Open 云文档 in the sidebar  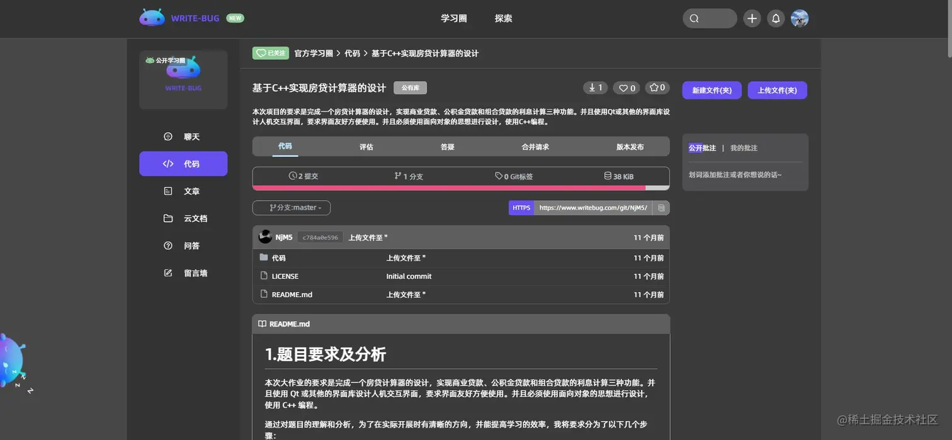pos(183,218)
